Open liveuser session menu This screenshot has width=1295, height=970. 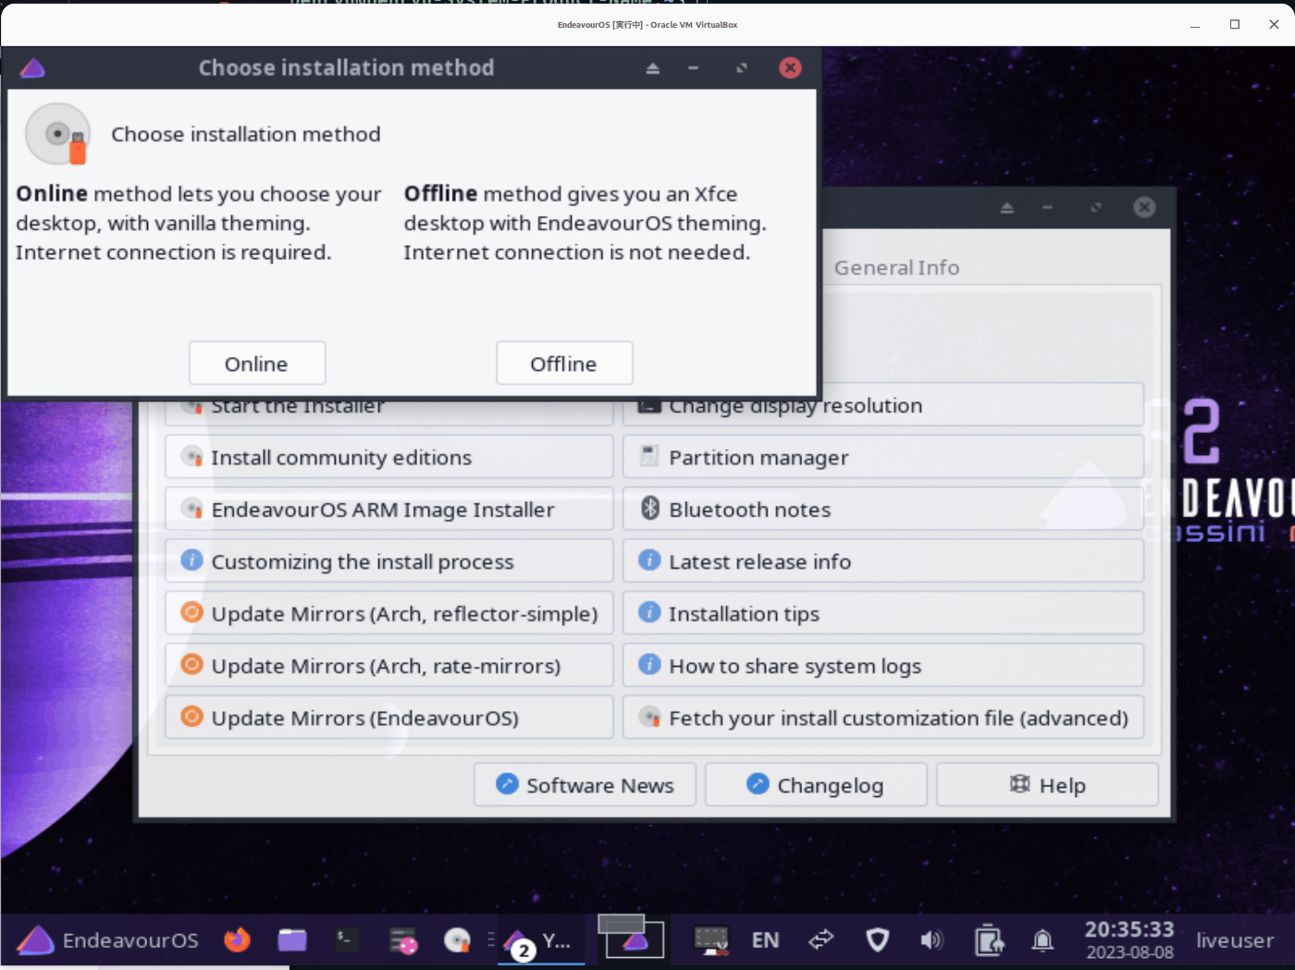(x=1235, y=940)
